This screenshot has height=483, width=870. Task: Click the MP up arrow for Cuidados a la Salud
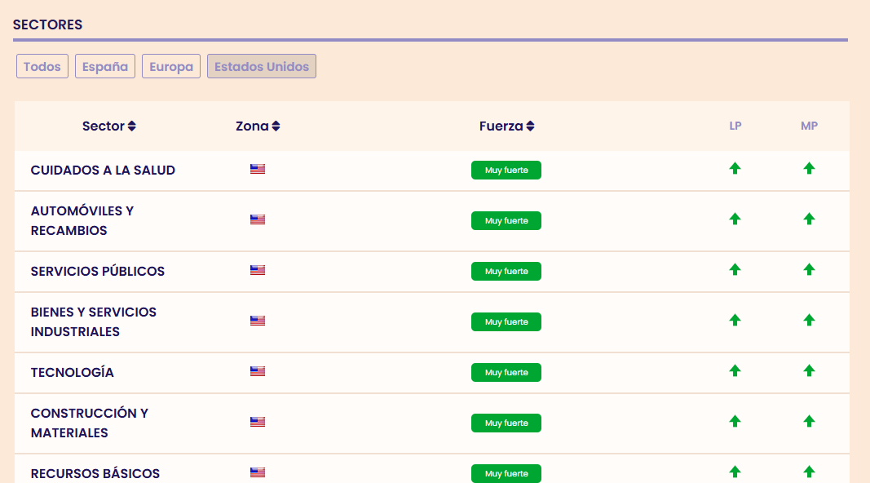[809, 168]
